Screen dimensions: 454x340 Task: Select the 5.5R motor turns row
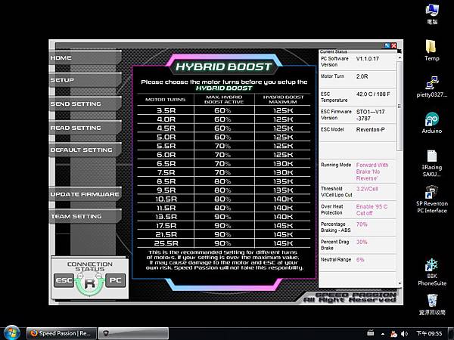point(224,146)
